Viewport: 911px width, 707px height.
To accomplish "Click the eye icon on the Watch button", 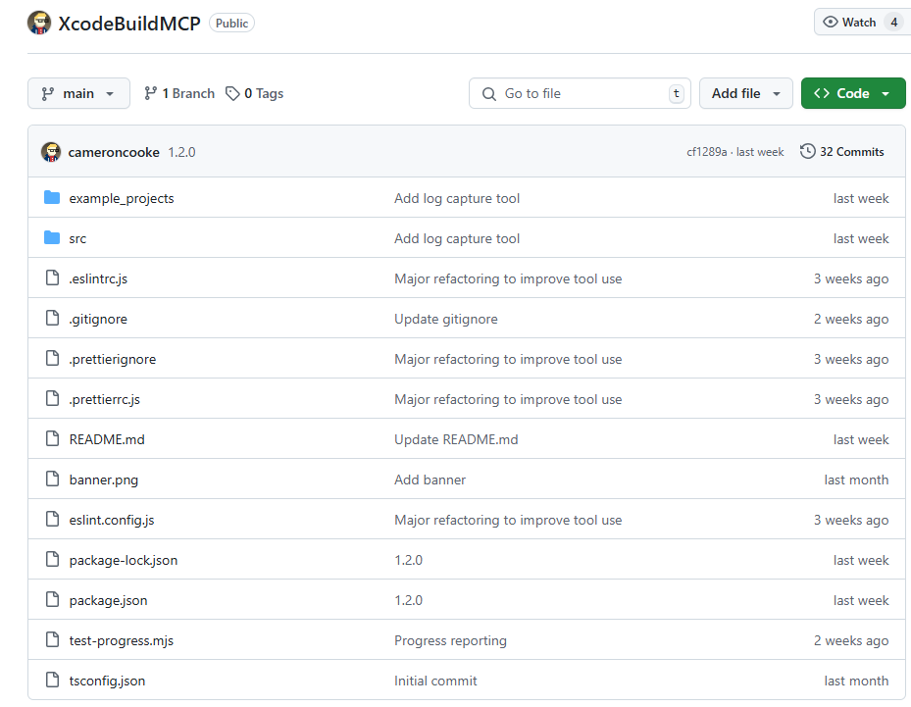I will pyautogui.click(x=831, y=23).
